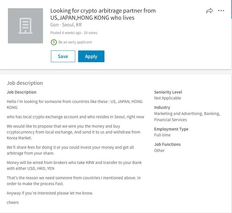
Task: Click the Full-time employment value
Action: coord(162,135)
